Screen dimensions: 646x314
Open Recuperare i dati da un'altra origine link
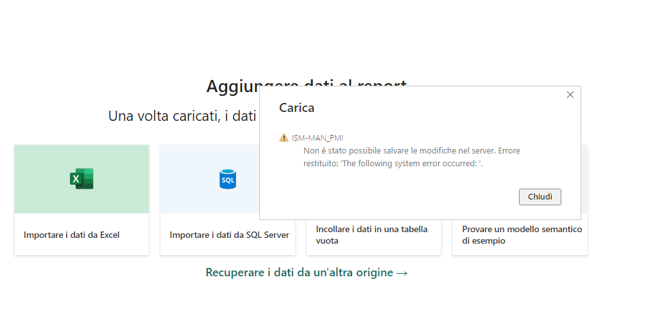(307, 272)
